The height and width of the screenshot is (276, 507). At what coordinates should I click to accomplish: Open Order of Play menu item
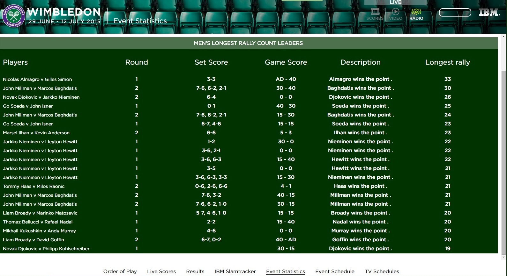[120, 271]
